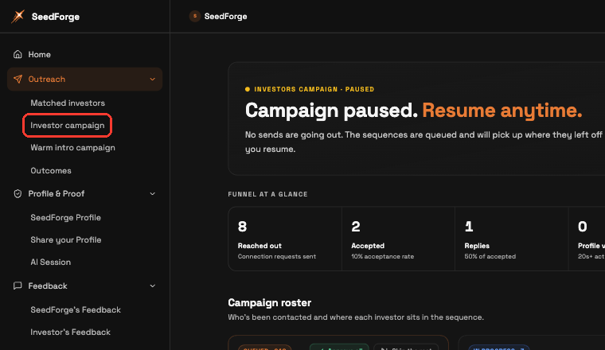Click the Reached out stat card
This screenshot has height=350, width=605.
(x=285, y=239)
